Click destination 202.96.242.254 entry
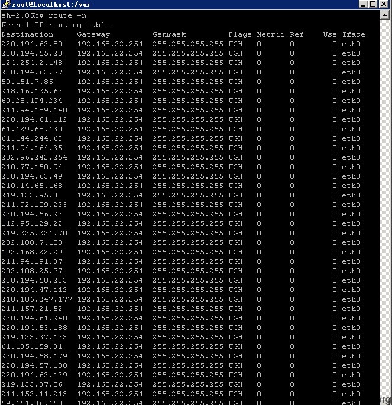This screenshot has width=392, height=405. pos(34,157)
